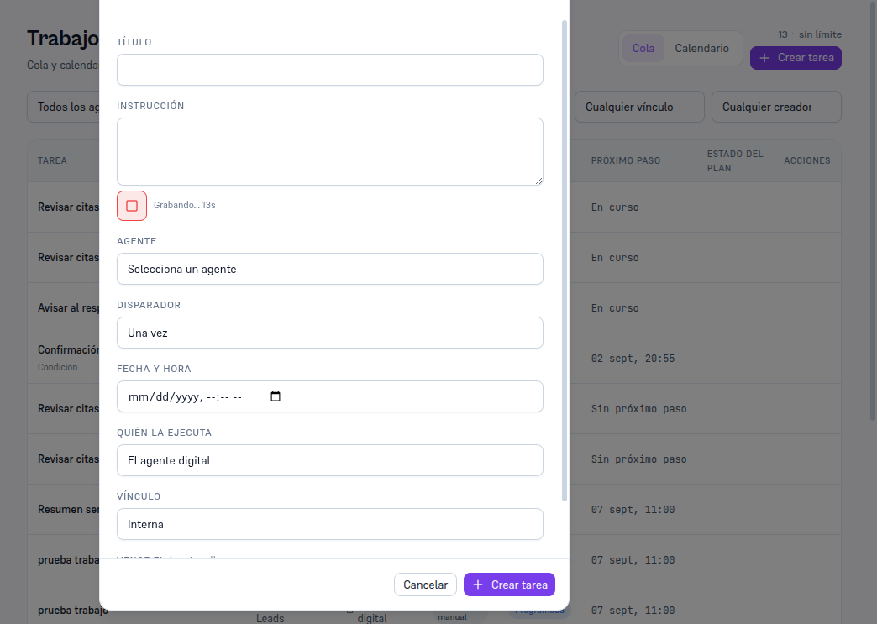The image size is (877, 624).
Task: Click the Título input field
Action: [x=330, y=70]
